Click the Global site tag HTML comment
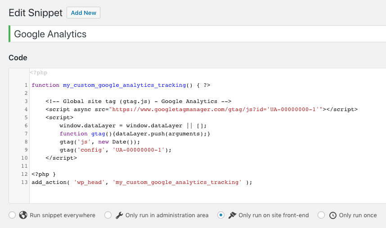 click(138, 101)
